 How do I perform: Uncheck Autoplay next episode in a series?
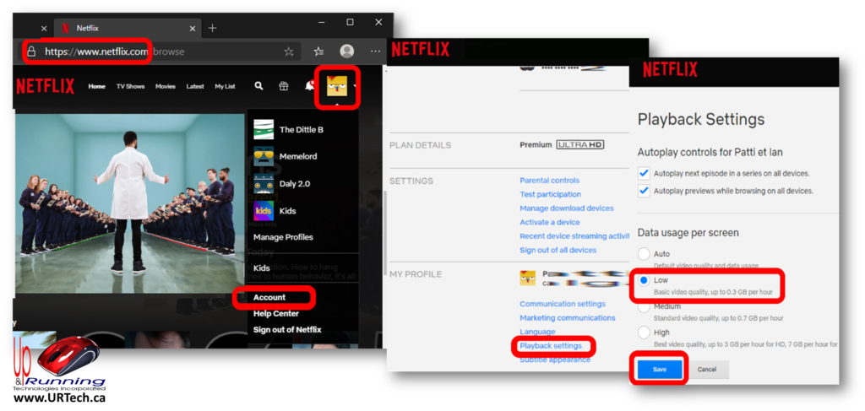(x=645, y=174)
